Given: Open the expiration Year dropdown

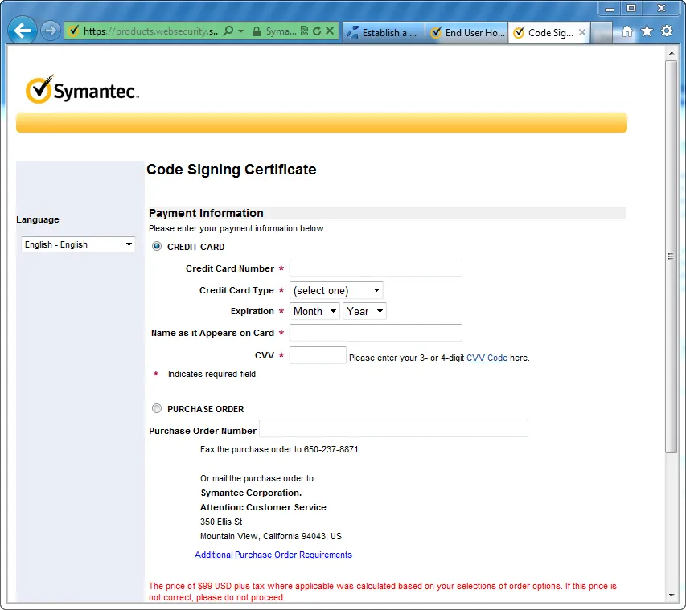Looking at the screenshot, I should [364, 311].
